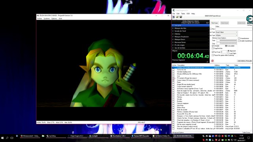The image size is (253, 142).
Task: Open Project64 Options menu
Action: [x=54, y=19]
